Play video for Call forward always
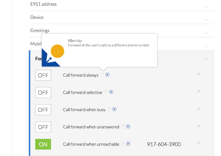Viewport: 221px width, 156px height. coord(108,74)
